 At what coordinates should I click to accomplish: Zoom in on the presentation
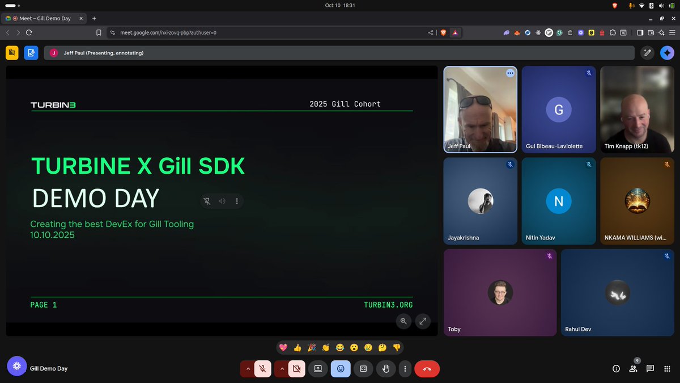click(403, 321)
